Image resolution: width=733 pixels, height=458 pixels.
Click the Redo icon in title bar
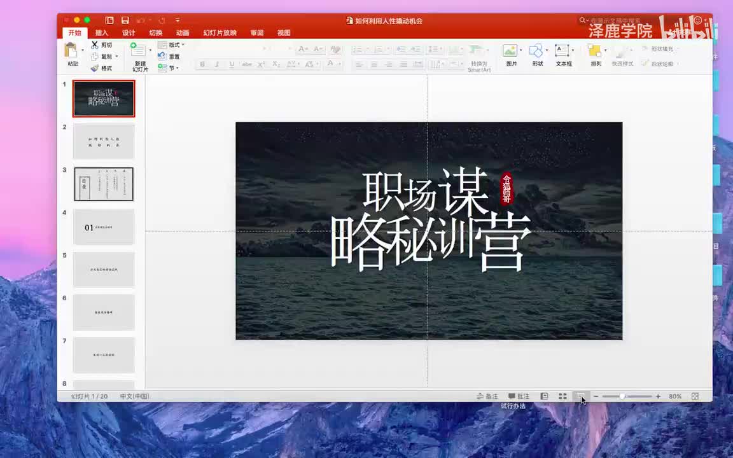(162, 20)
